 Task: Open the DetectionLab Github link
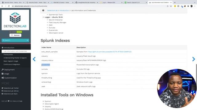10,91
